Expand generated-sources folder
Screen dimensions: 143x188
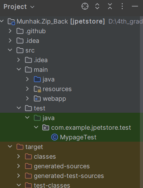point(18,166)
